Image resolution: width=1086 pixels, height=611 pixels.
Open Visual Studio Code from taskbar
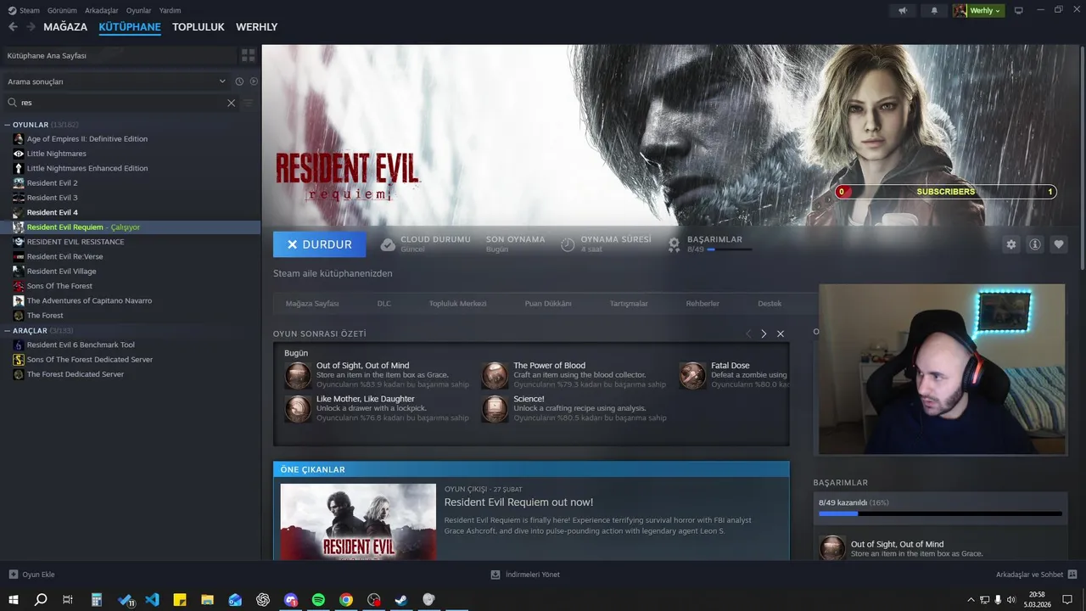click(x=152, y=599)
